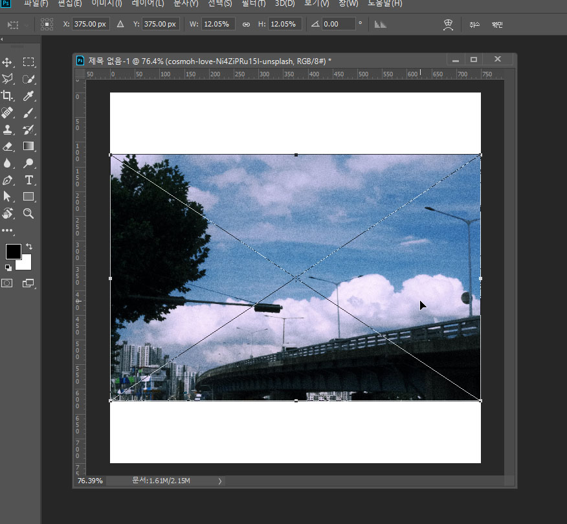This screenshot has width=567, height=524.
Task: Select the Path Selection tool
Action: click(x=7, y=197)
